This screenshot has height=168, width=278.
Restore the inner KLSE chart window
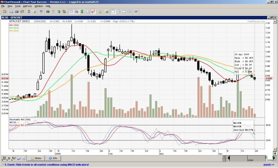272,17
